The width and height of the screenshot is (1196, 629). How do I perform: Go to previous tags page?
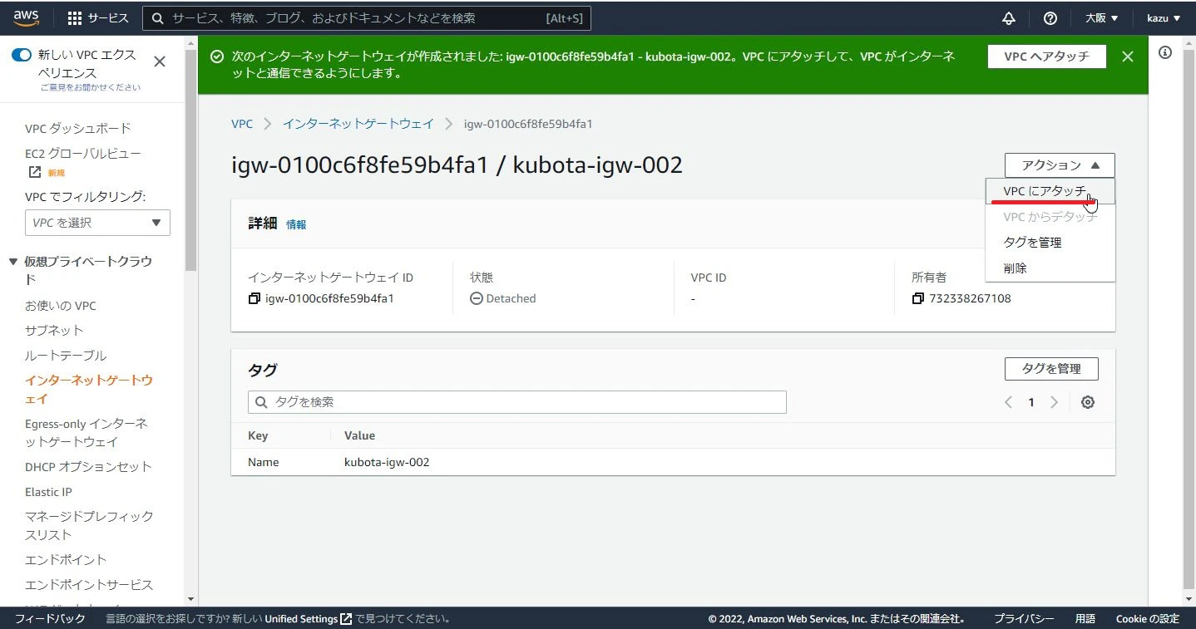click(1008, 402)
